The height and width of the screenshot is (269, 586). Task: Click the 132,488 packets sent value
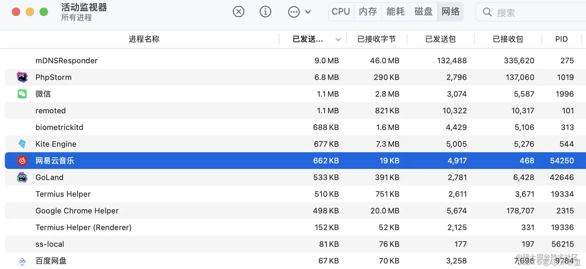(x=452, y=60)
